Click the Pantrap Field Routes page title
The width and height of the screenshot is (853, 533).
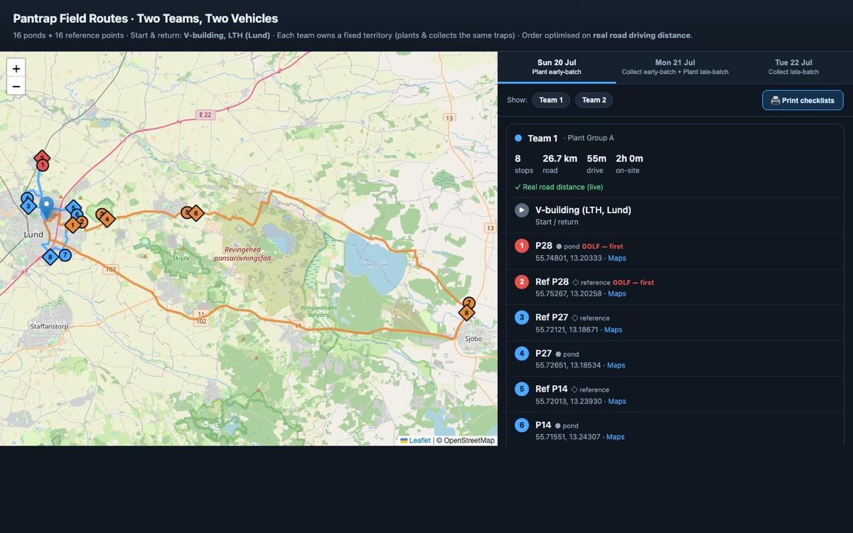coord(146,18)
